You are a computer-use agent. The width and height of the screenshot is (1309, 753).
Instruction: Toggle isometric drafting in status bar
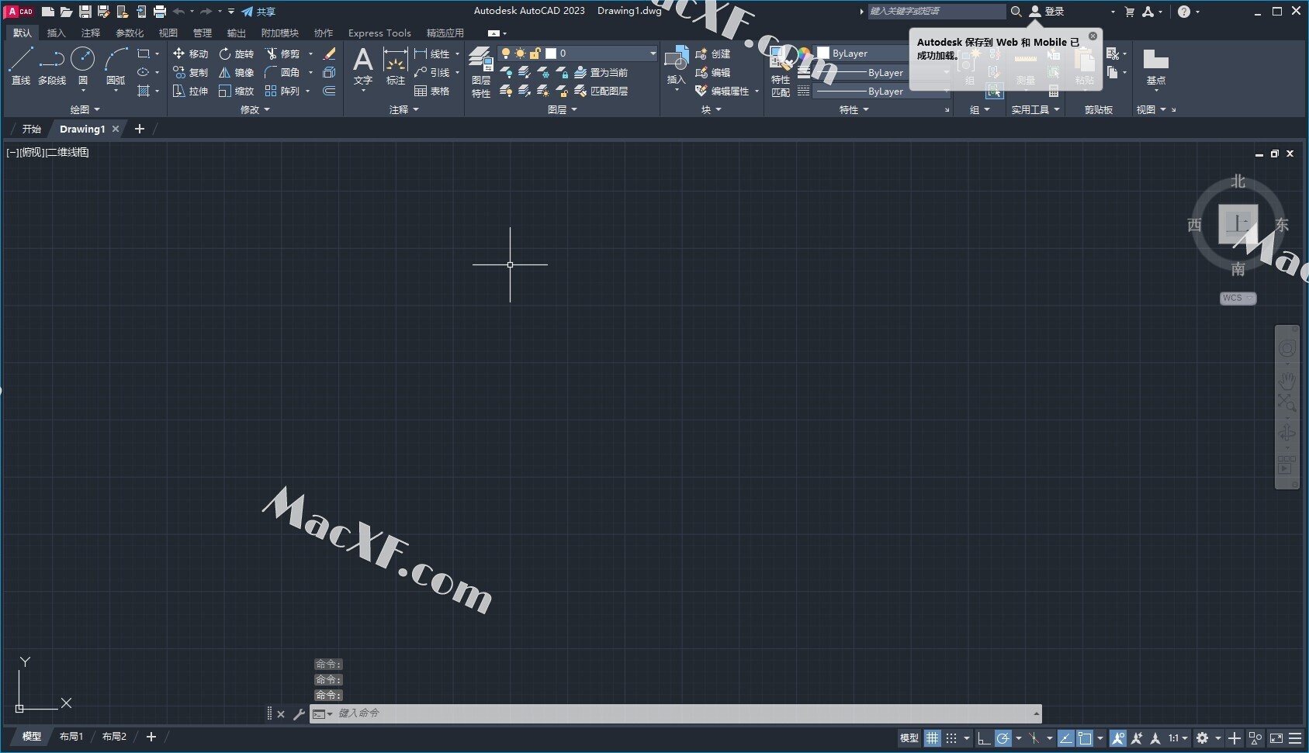[1034, 738]
